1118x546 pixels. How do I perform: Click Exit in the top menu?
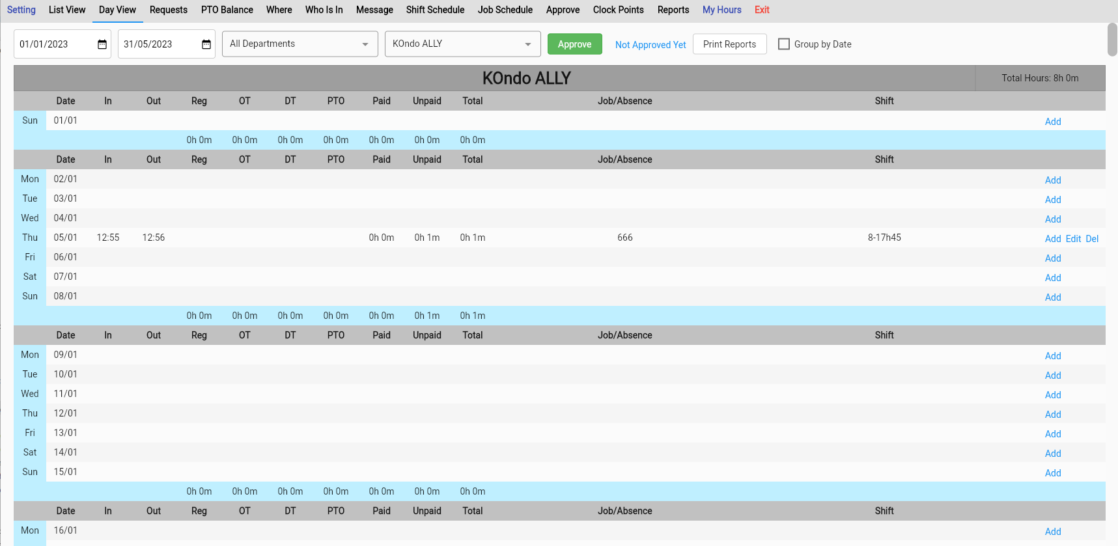point(762,10)
